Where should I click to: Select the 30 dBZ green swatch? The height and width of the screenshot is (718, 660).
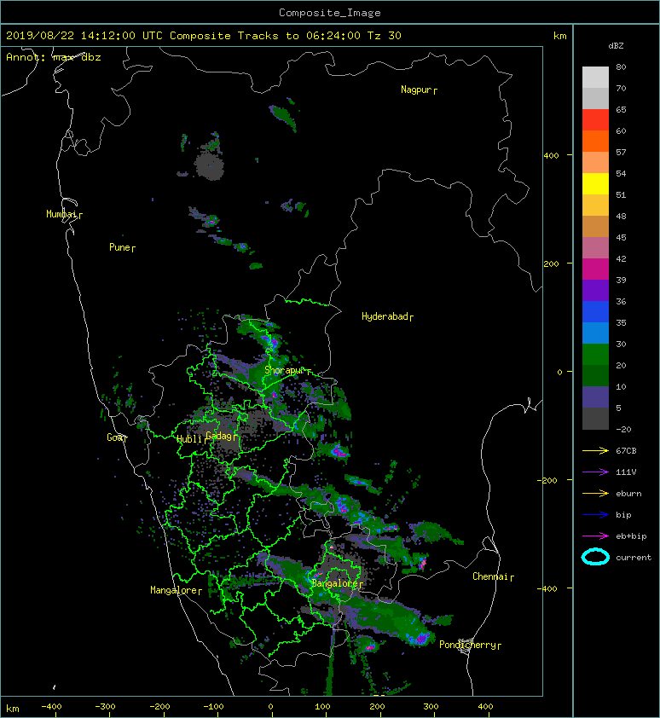click(595, 355)
